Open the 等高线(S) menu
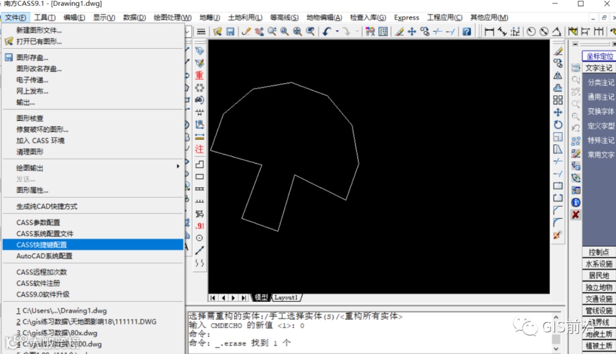The height and width of the screenshot is (354, 616). pyautogui.click(x=284, y=18)
